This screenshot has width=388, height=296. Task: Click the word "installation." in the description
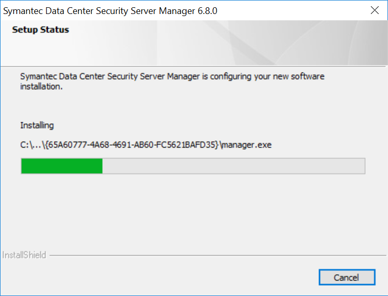pyautogui.click(x=41, y=87)
